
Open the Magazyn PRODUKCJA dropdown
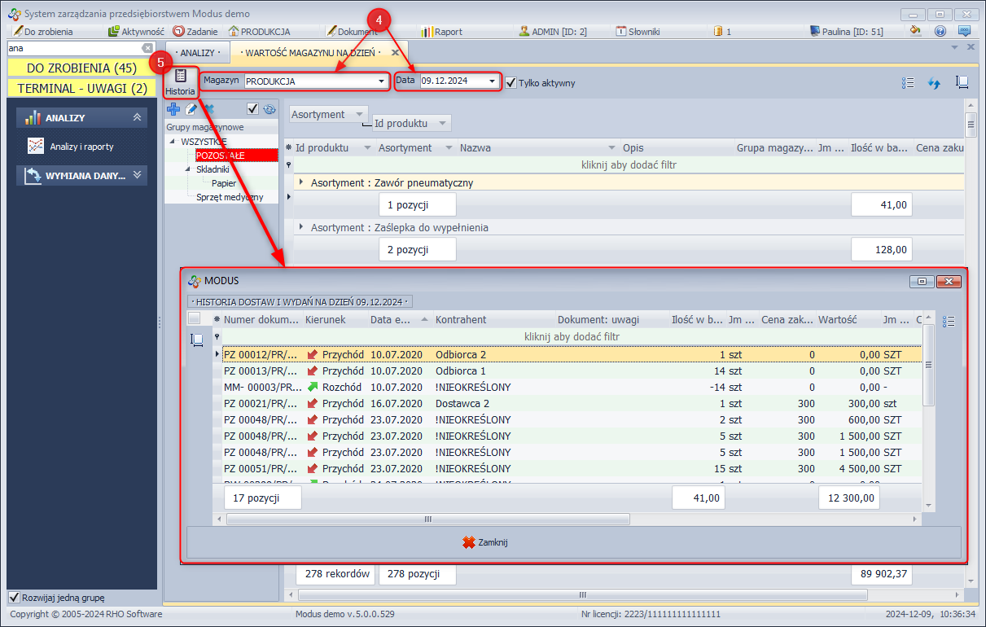pyautogui.click(x=381, y=81)
